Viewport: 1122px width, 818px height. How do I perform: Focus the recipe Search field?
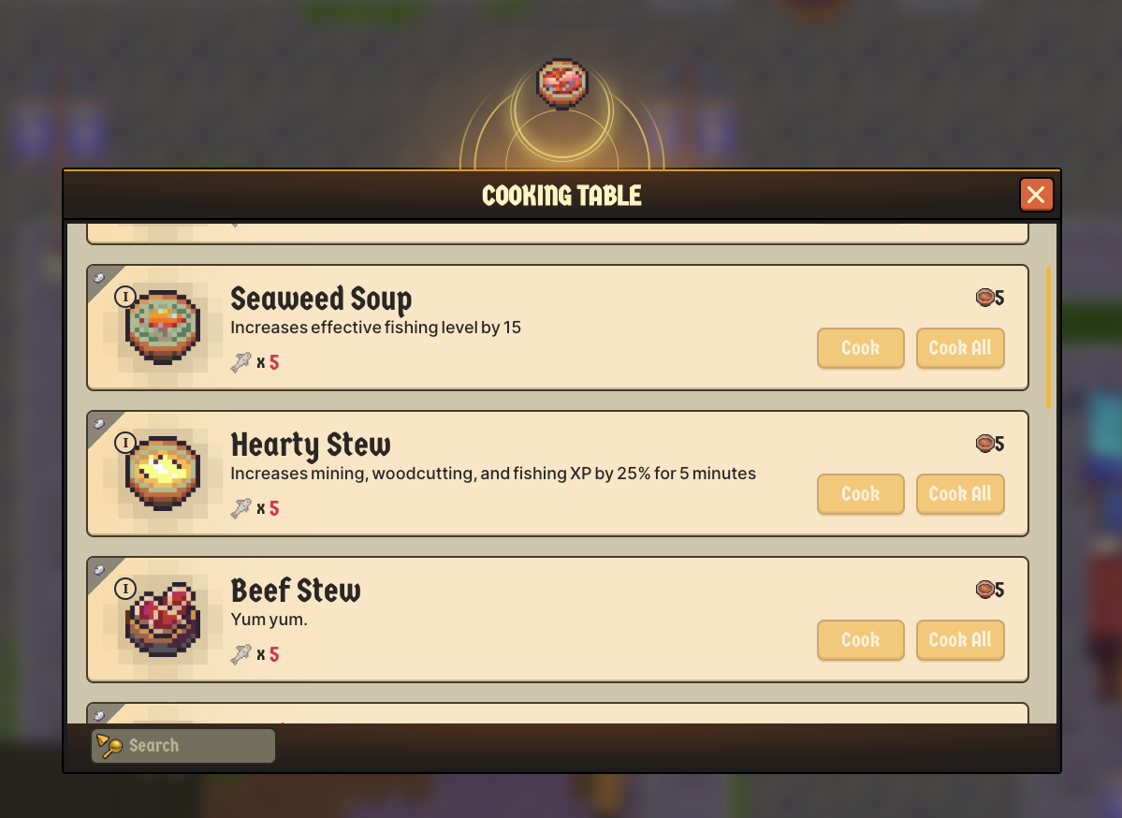183,746
